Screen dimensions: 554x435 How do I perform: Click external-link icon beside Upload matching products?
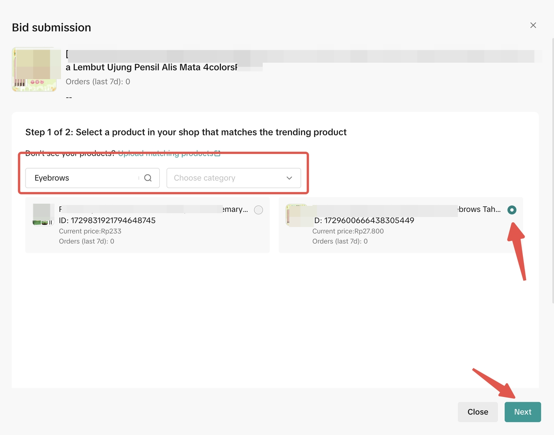[x=217, y=154]
